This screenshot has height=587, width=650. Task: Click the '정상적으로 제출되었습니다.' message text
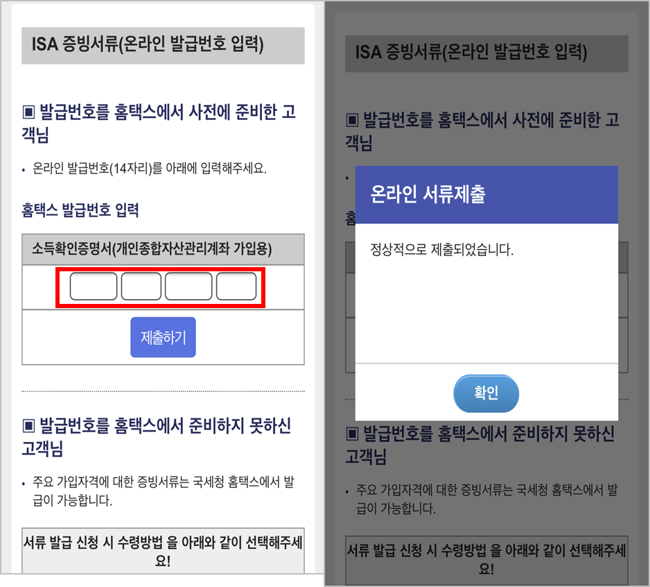pyautogui.click(x=441, y=250)
